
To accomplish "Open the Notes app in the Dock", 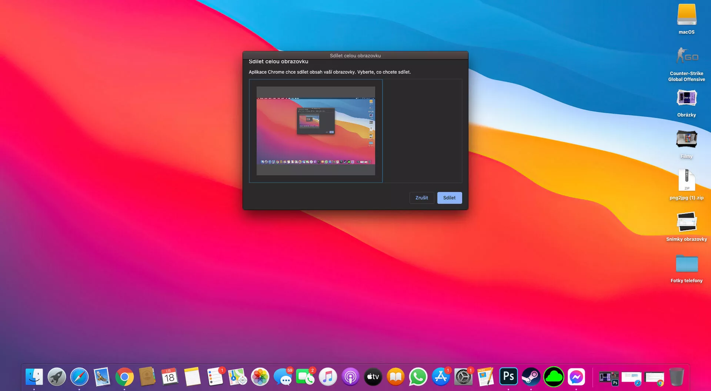I will [x=192, y=377].
